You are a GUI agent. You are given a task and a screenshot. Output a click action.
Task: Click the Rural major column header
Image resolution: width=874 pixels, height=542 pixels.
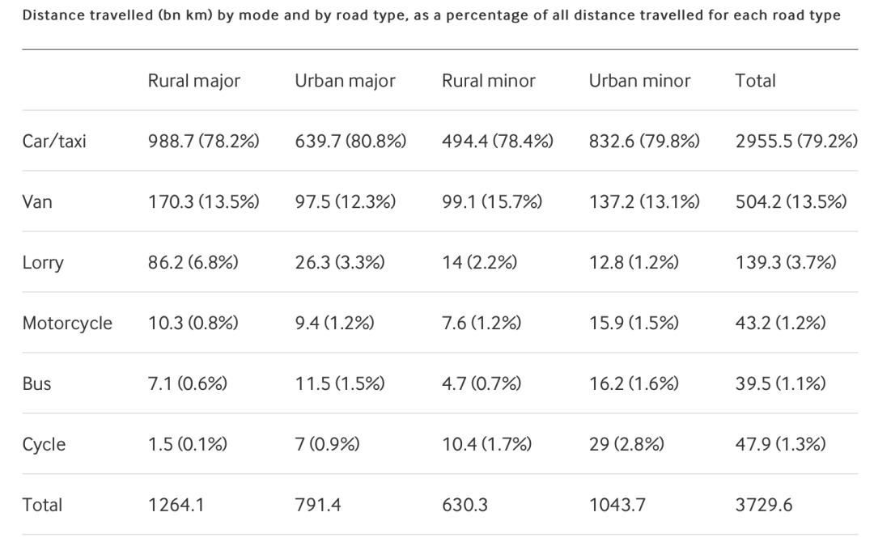click(x=193, y=81)
